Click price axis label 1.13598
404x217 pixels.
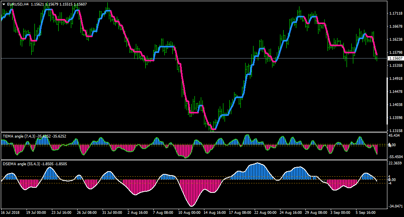point(396,118)
